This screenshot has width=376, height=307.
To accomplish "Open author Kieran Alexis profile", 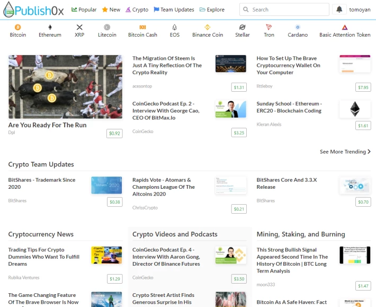I will pyautogui.click(x=269, y=124).
